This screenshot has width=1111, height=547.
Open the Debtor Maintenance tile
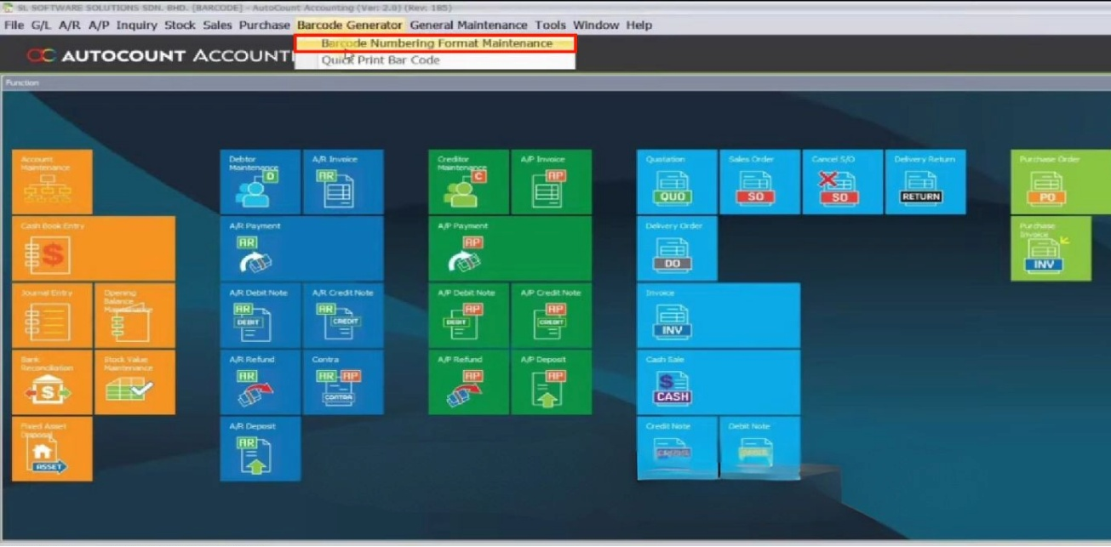pos(260,182)
